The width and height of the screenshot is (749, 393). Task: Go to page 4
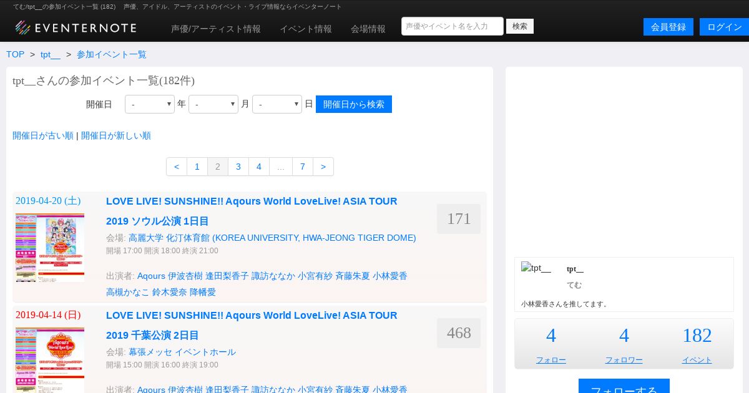point(259,167)
